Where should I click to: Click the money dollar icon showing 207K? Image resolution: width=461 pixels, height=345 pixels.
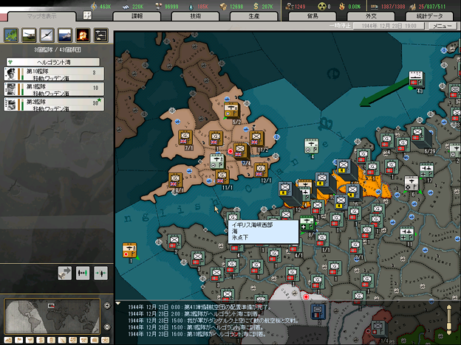click(256, 7)
